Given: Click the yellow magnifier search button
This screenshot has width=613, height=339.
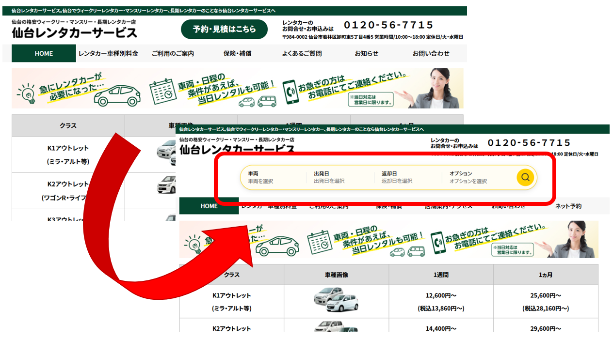Looking at the screenshot, I should click(x=525, y=178).
